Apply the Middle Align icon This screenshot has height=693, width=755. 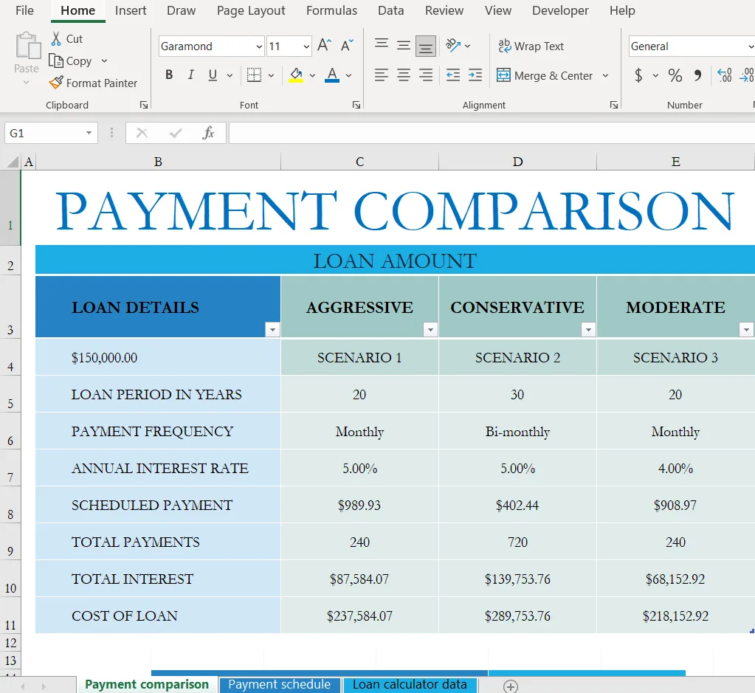tap(404, 46)
